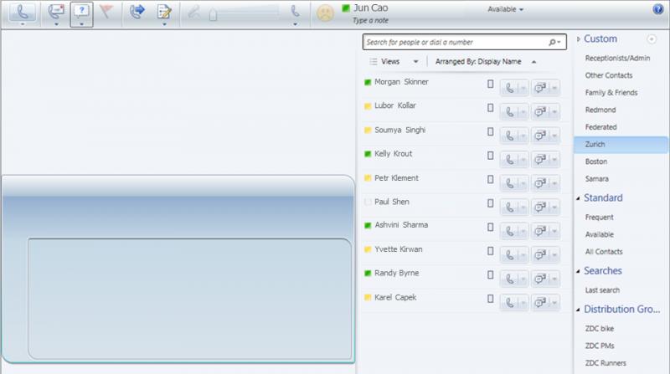
Task: Expand the Custom group section
Action: point(578,39)
